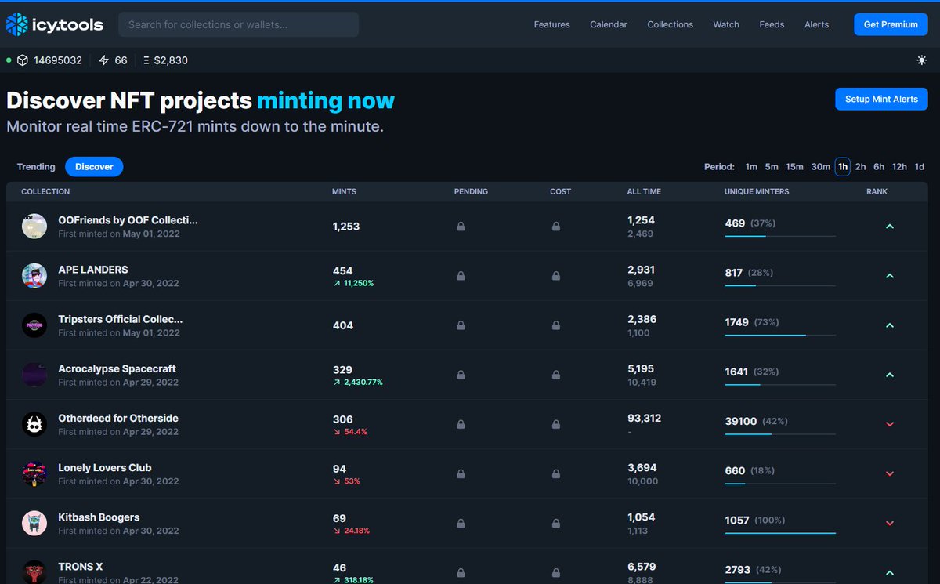The image size is (940, 584).
Task: Set period to 2h
Action: (860, 167)
